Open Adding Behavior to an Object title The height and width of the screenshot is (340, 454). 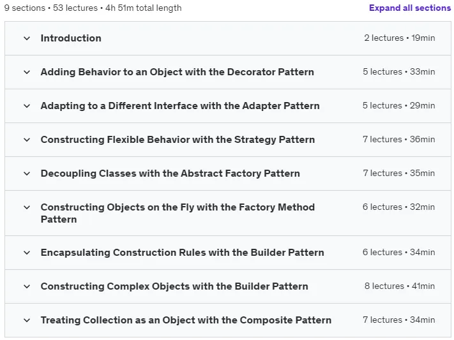178,71
